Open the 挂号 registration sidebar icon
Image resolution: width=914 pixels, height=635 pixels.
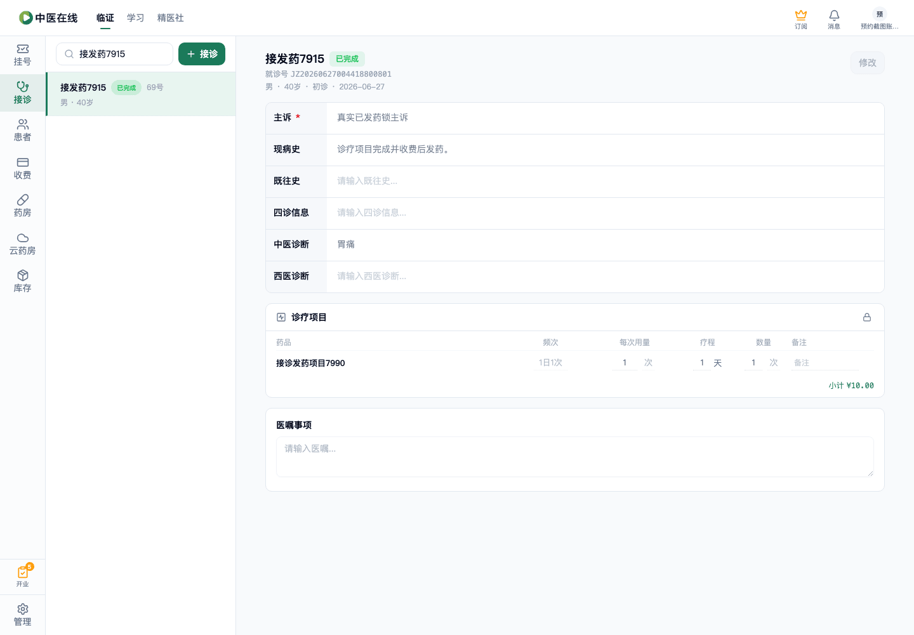click(x=22, y=55)
